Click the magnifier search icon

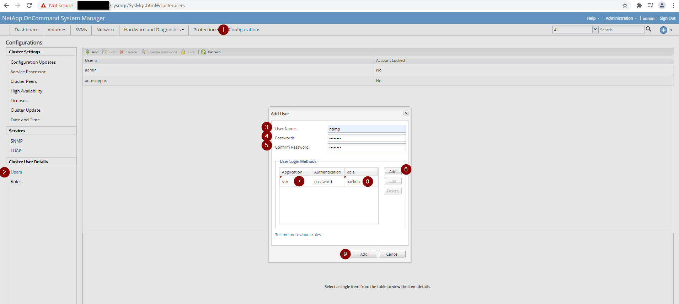648,30
